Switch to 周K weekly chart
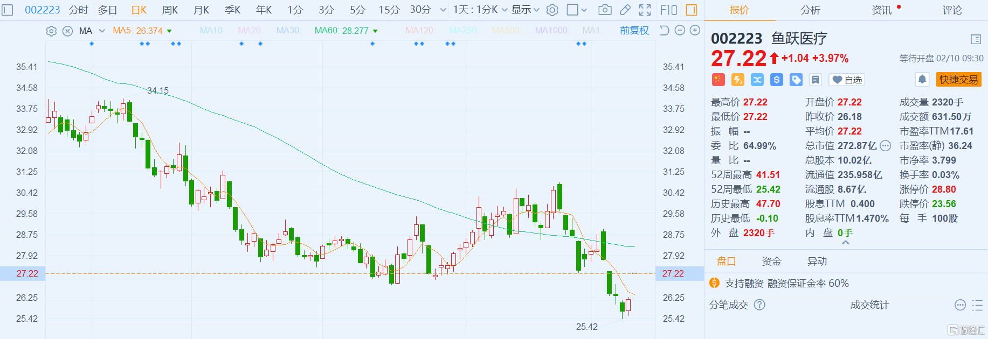The image size is (988, 339). pyautogui.click(x=170, y=10)
